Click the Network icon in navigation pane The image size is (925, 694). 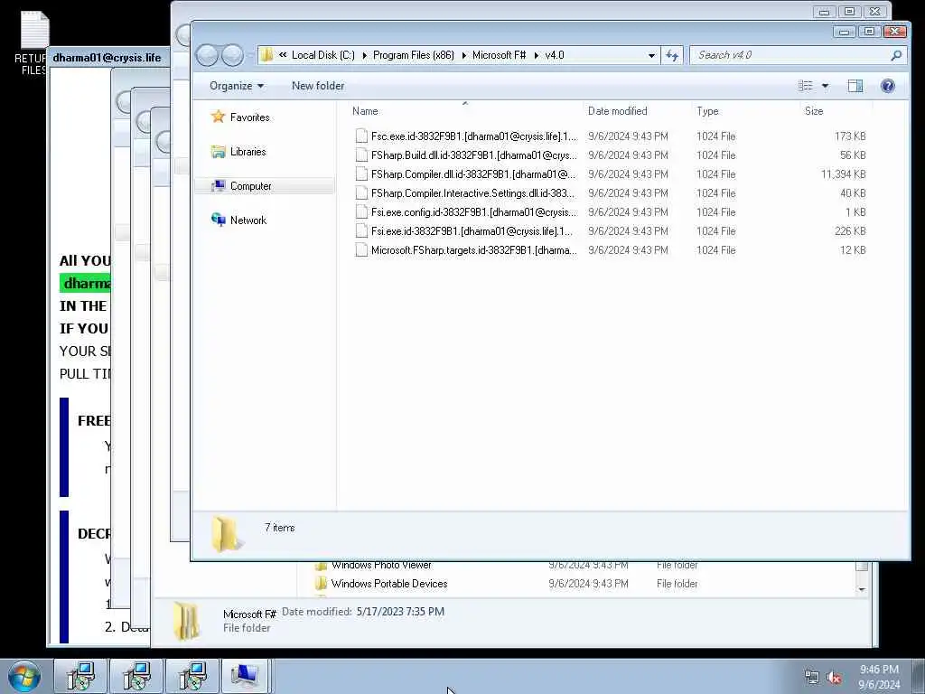pyautogui.click(x=219, y=220)
